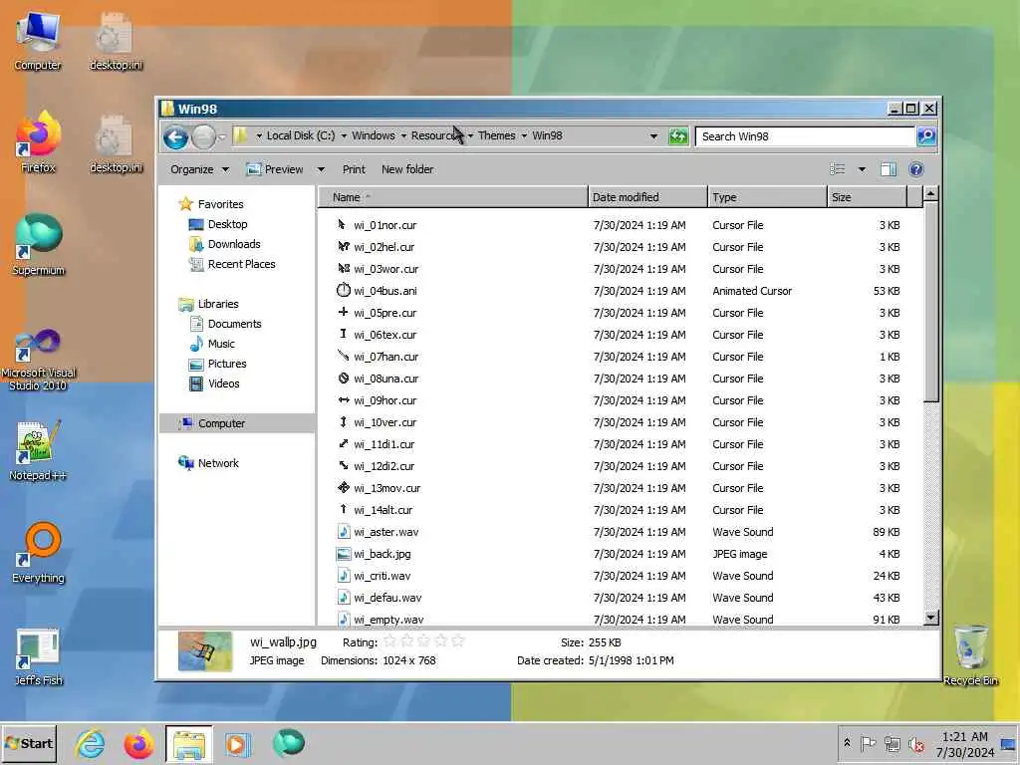Expand dropdown arrow after Themes breadcrumb
1020x765 pixels.
coord(524,135)
